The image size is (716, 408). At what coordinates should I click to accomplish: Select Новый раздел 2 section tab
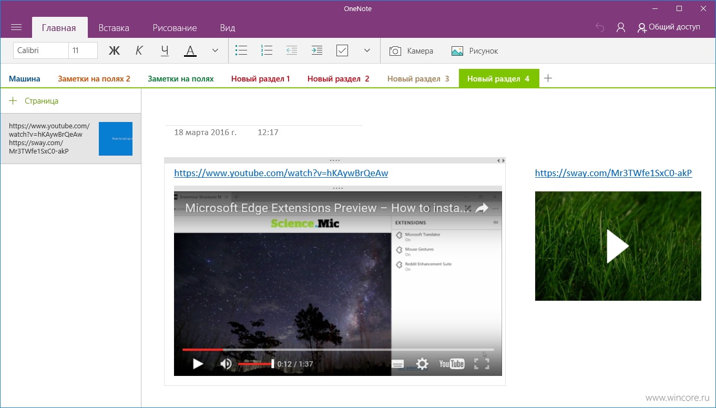(339, 79)
